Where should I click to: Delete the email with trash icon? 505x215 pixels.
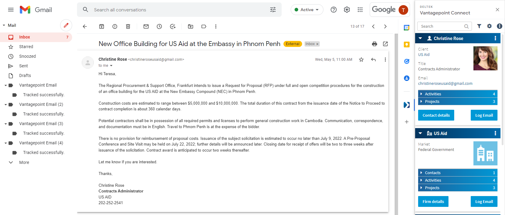(128, 26)
